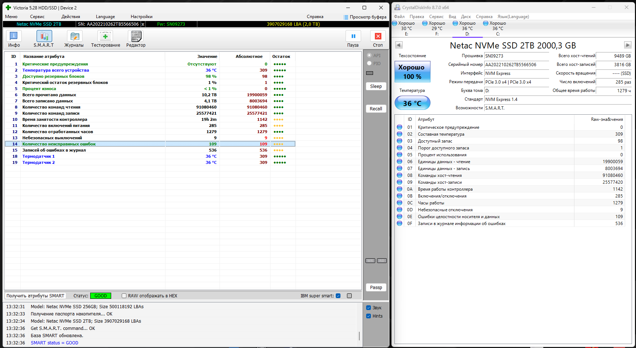Select the S.M.A.R.T toolbar icon in Victoria
Image resolution: width=636 pixels, height=348 pixels.
pos(44,39)
